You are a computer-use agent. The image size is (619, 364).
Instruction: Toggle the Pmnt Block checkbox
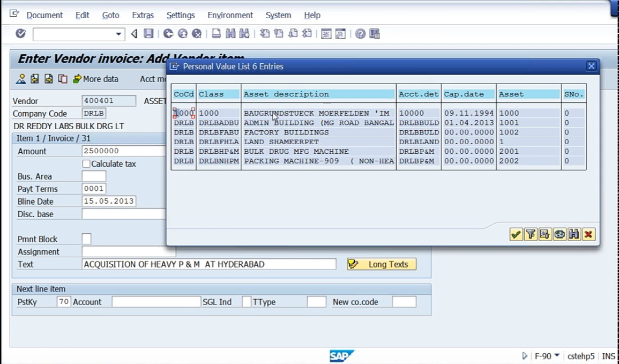[x=86, y=239]
